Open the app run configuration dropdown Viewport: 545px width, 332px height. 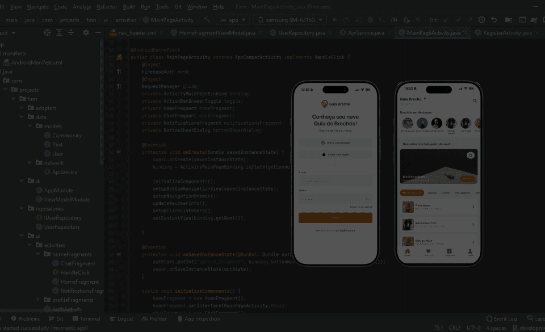click(x=233, y=19)
